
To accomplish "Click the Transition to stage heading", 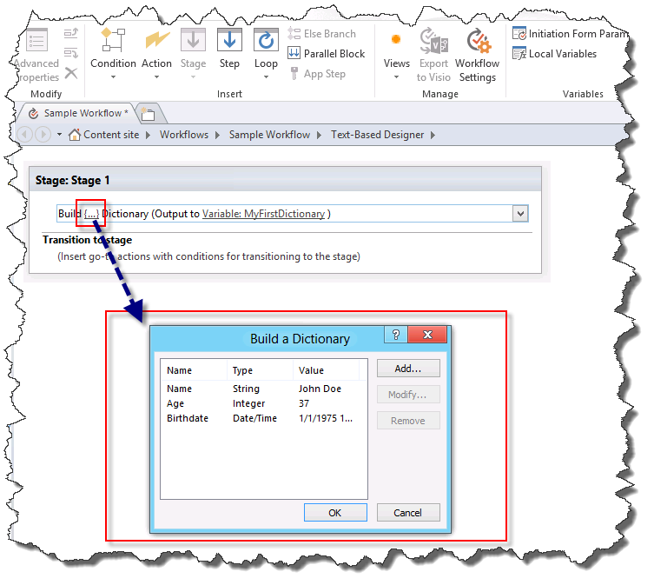I will click(87, 240).
